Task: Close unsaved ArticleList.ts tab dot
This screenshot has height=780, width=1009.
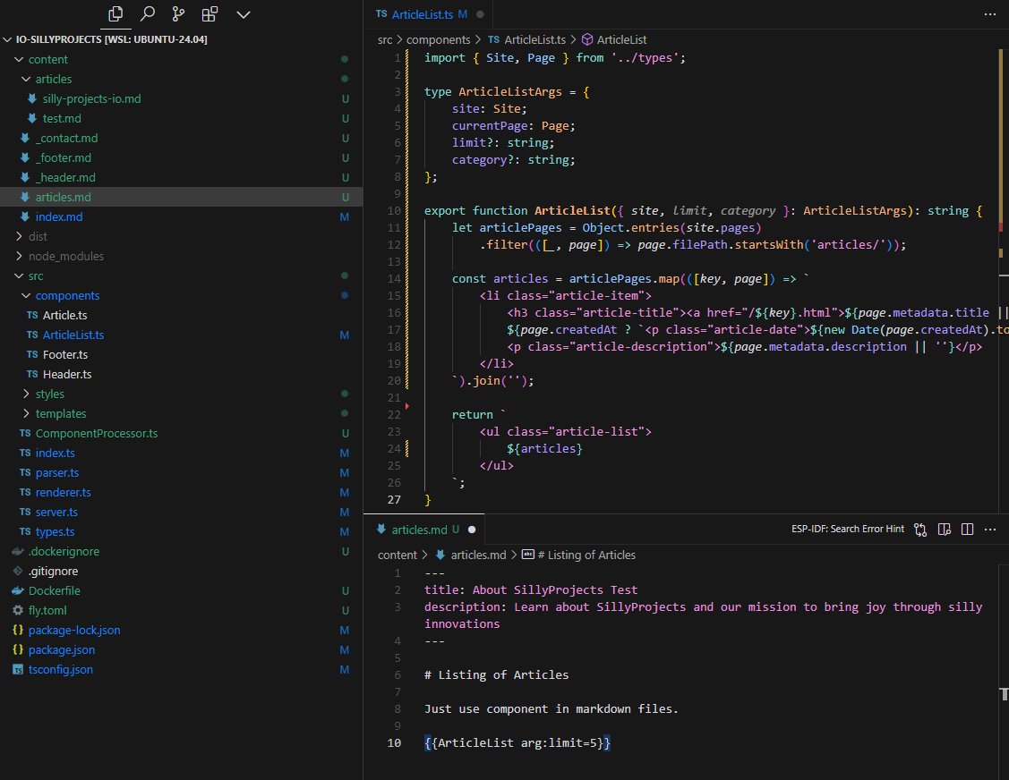Action: [x=480, y=14]
